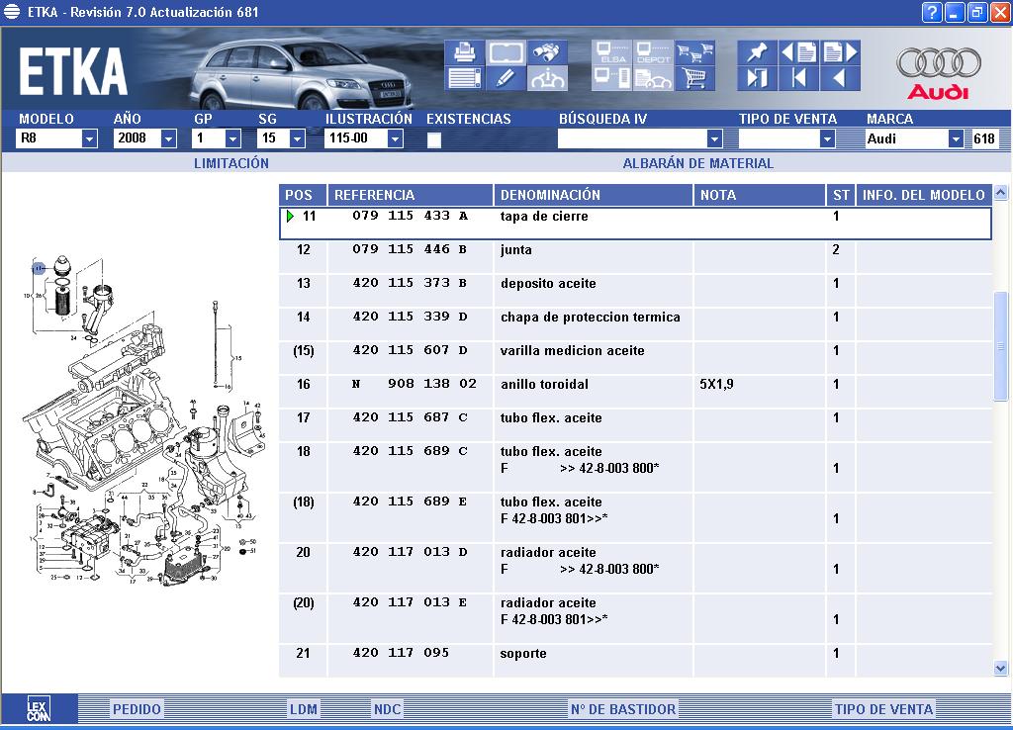Open search with binoculars icon
1013x730 pixels.
(547, 51)
